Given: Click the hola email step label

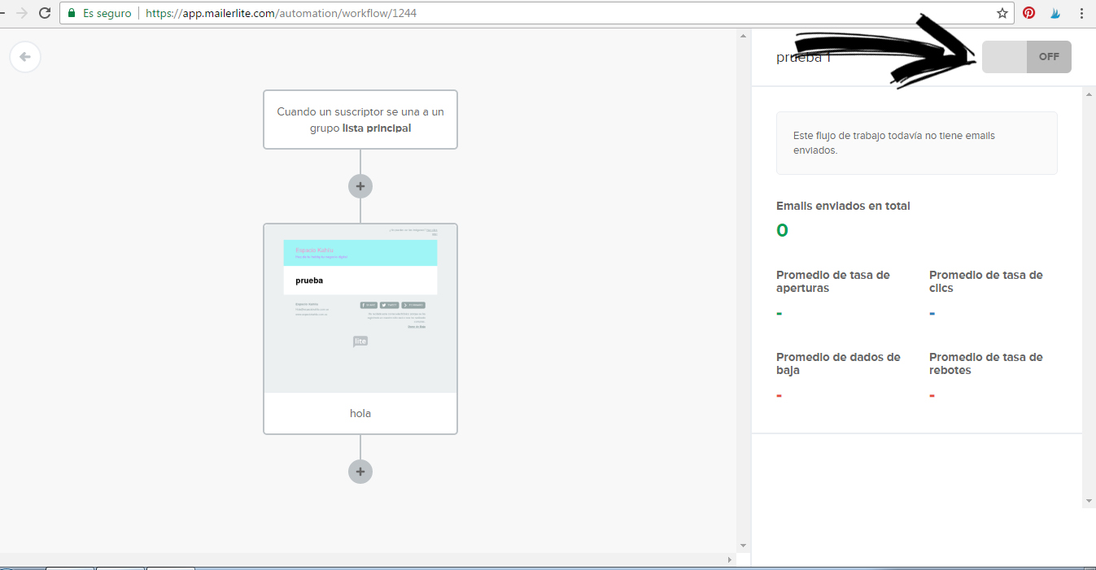Looking at the screenshot, I should click(x=360, y=413).
